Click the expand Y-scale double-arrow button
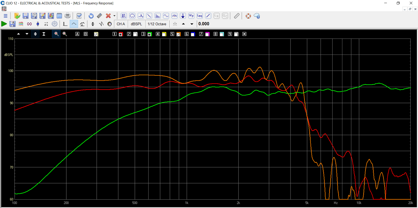The image size is (418, 208). (35, 34)
